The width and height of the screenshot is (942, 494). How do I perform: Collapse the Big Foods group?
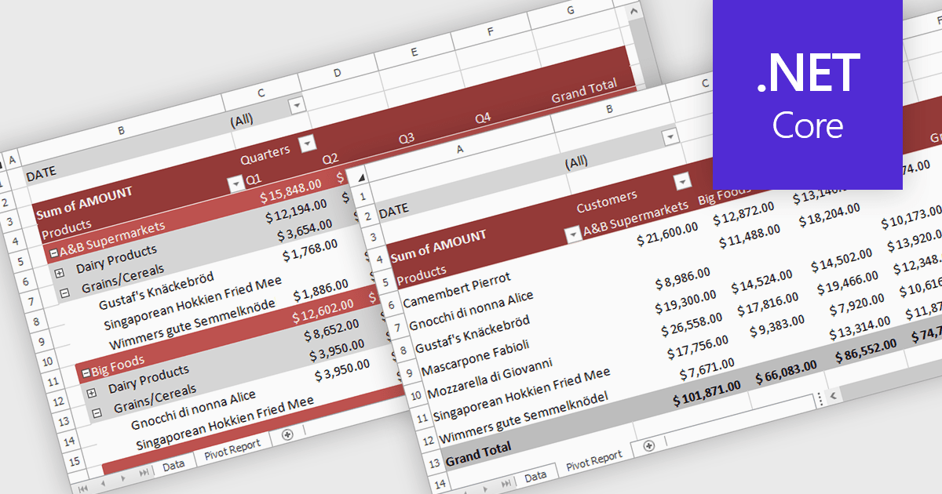coord(86,370)
